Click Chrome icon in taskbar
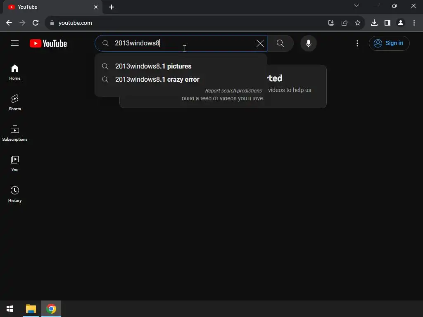This screenshot has height=317, width=423. [x=51, y=309]
